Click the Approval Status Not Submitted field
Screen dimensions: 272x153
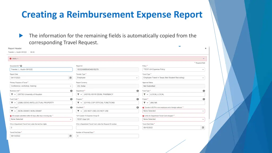tap(174, 86)
